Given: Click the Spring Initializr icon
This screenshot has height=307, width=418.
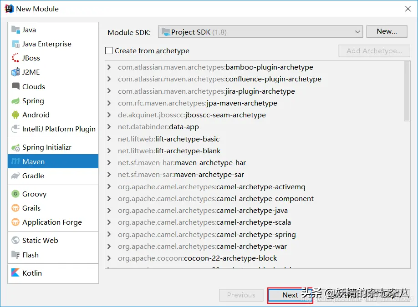Looking at the screenshot, I should pyautogui.click(x=16, y=147).
